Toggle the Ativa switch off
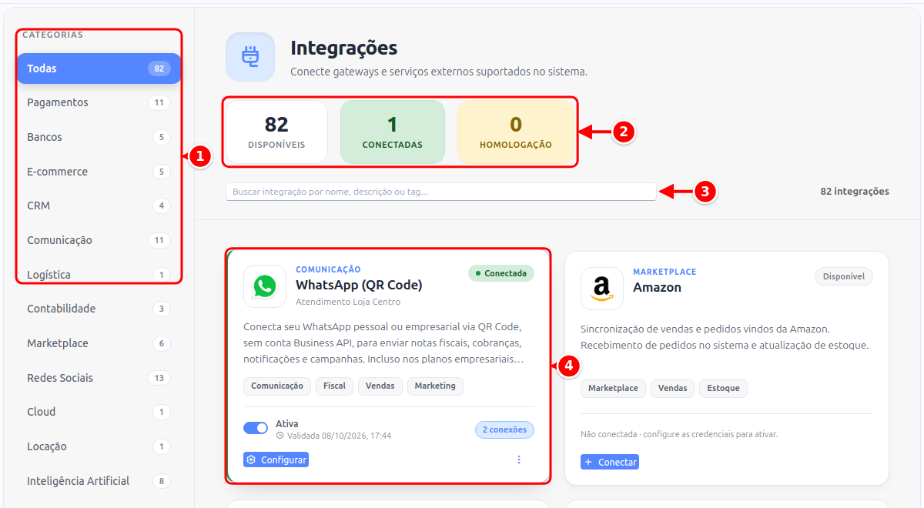This screenshot has width=924, height=508. coord(256,428)
